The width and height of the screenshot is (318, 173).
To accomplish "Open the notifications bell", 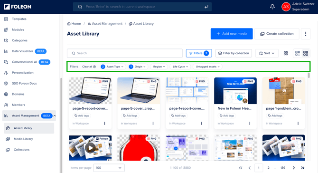I will 272,7.
